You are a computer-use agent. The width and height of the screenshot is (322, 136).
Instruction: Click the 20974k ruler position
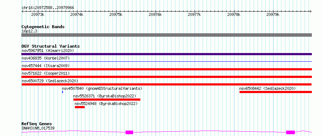click(77, 14)
